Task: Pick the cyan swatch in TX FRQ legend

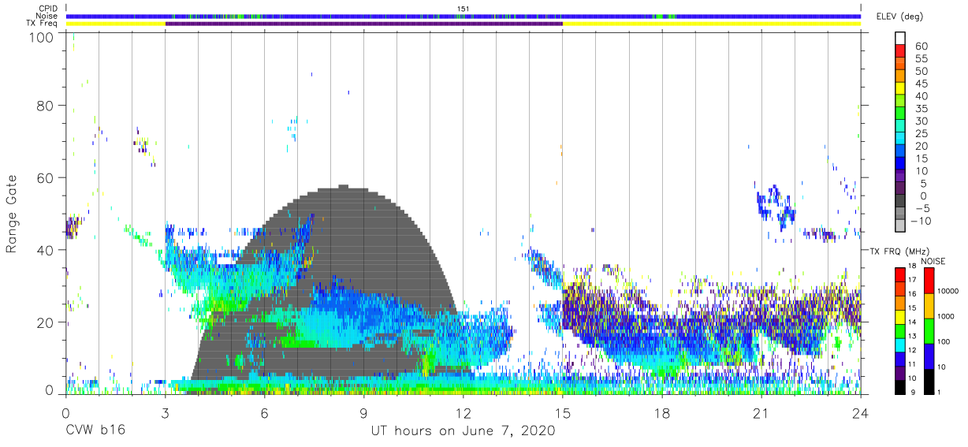Action: tap(900, 344)
